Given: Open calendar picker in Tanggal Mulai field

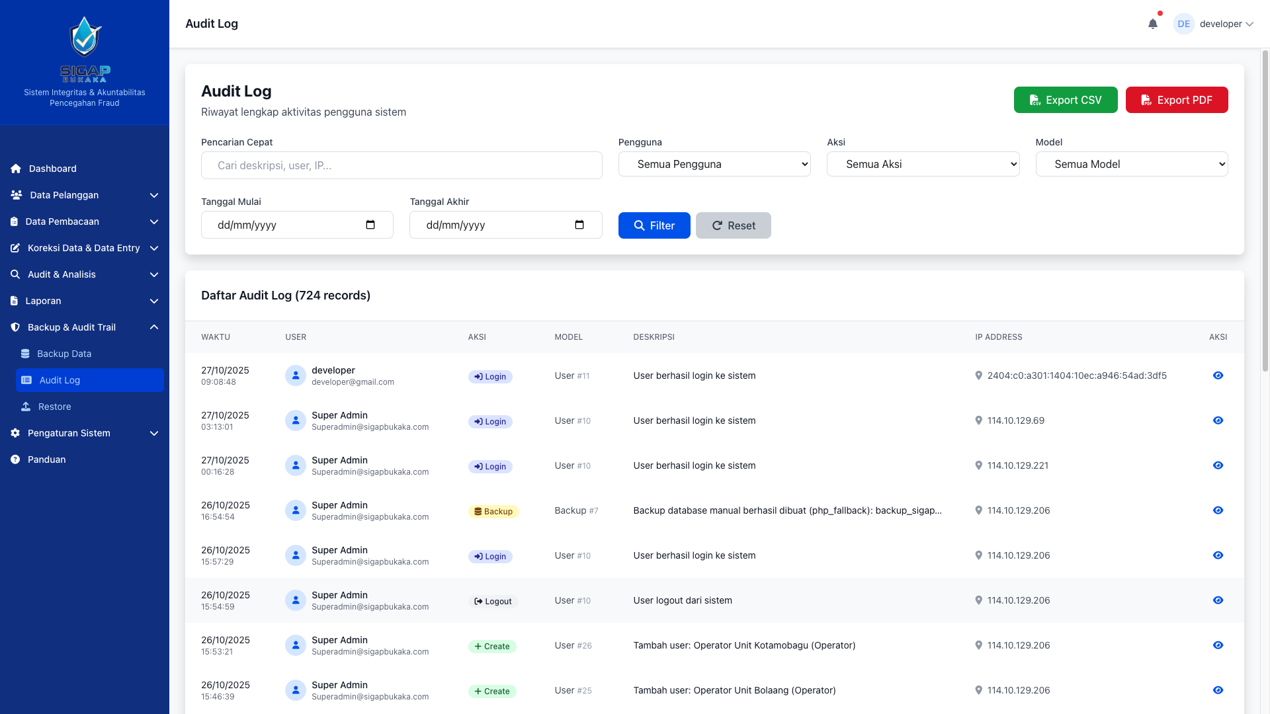Looking at the screenshot, I should pos(370,225).
